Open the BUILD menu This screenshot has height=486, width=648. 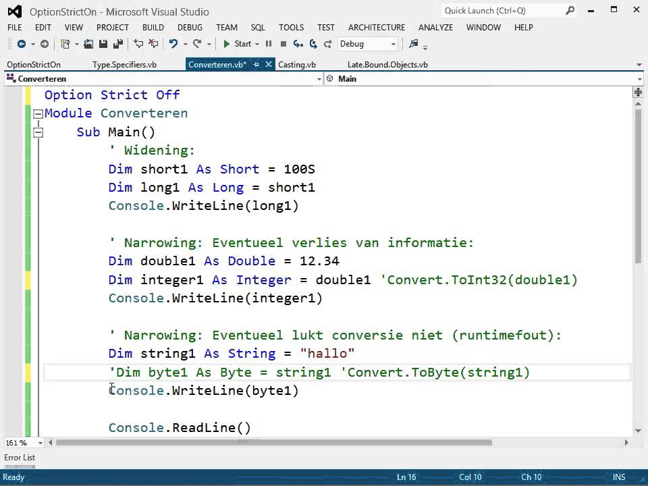coord(153,27)
